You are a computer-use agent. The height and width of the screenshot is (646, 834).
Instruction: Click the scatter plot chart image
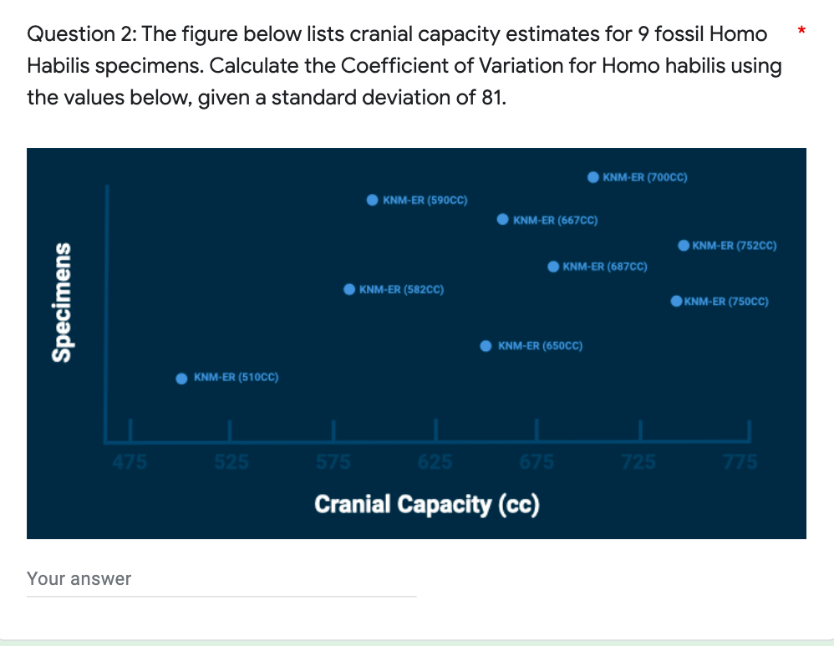coord(417,343)
